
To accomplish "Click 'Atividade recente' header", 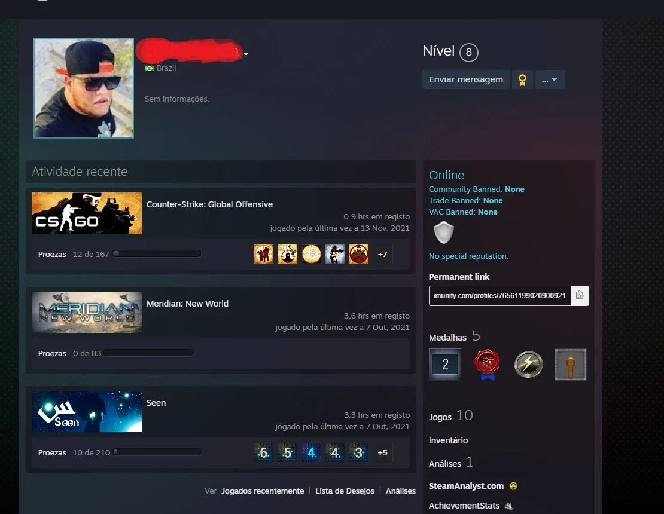I will [80, 172].
